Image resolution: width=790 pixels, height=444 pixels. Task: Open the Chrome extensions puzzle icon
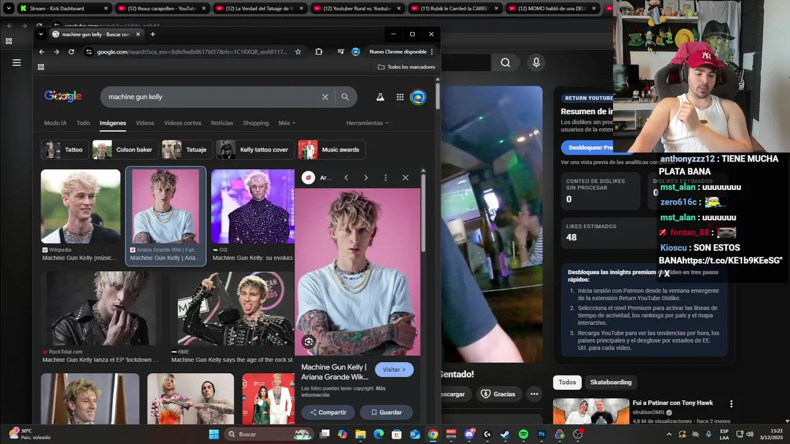pos(318,52)
